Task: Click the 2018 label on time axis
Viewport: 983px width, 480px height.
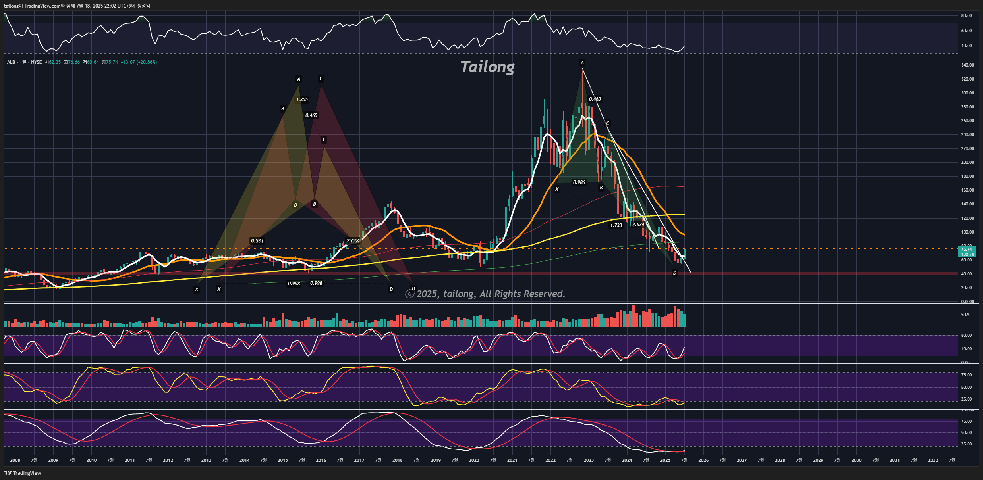Action: tap(397, 460)
